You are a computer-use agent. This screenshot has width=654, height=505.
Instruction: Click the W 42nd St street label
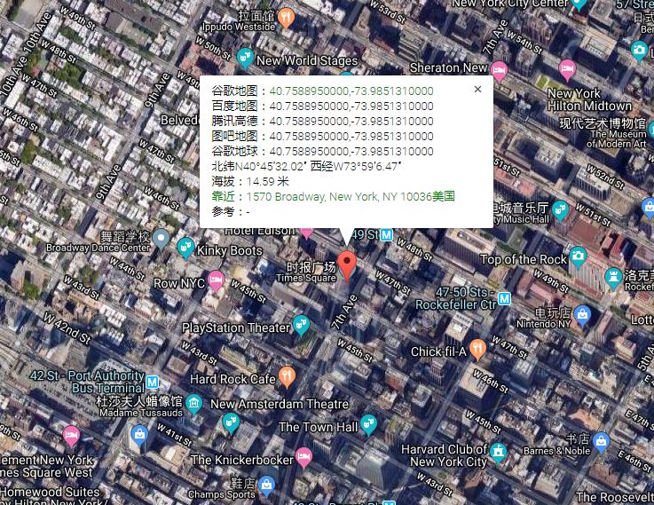click(67, 328)
